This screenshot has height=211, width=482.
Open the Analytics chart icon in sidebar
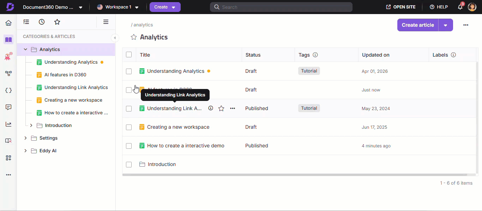click(8, 124)
